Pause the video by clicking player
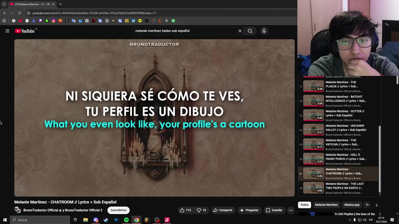The width and height of the screenshot is (399, 224). point(154,118)
